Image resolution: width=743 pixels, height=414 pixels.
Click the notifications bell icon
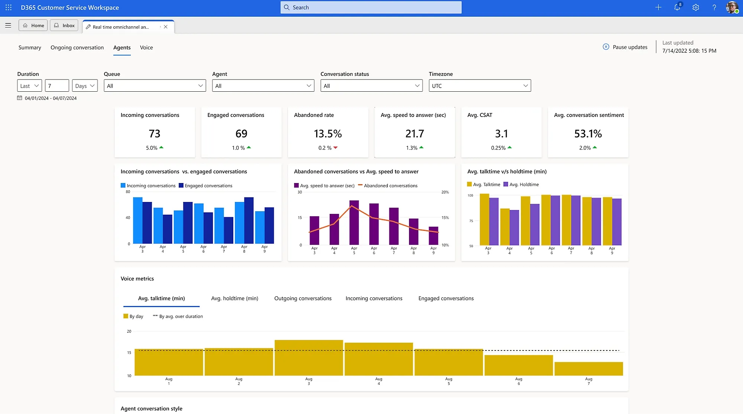(677, 7)
